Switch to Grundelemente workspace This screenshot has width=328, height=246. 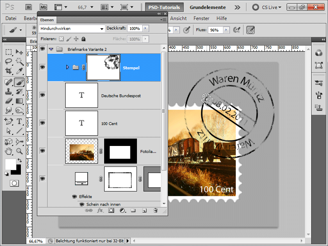(208, 7)
